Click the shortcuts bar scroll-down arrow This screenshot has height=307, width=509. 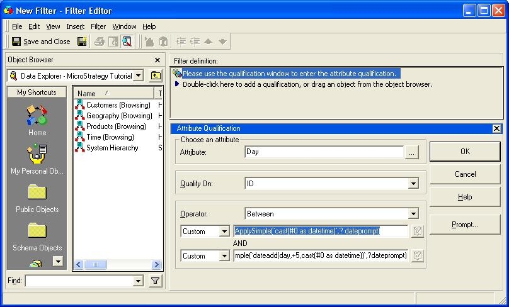click(58, 261)
